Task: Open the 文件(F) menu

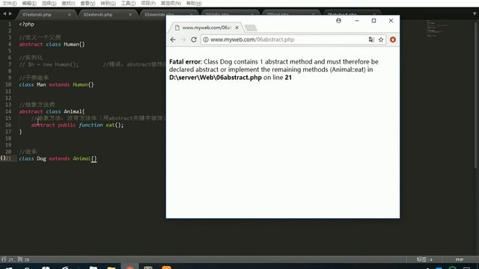Action: coord(10,3)
